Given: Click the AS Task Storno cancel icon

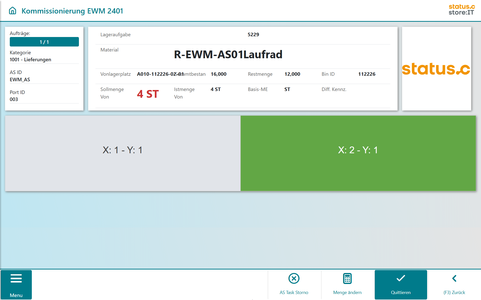Looking at the screenshot, I should point(294,278).
